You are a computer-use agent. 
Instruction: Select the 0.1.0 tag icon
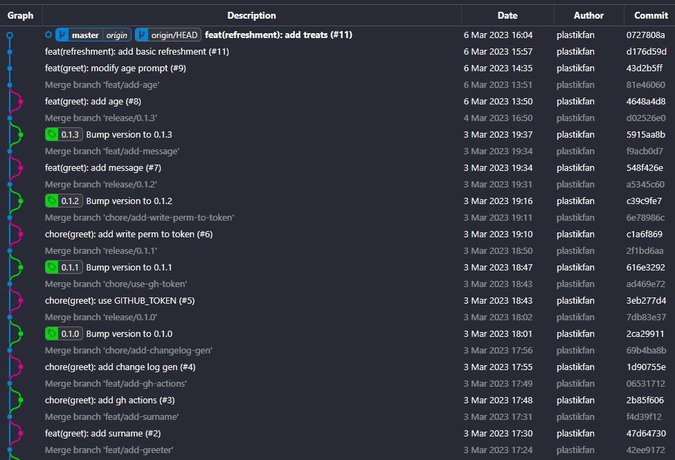52,334
